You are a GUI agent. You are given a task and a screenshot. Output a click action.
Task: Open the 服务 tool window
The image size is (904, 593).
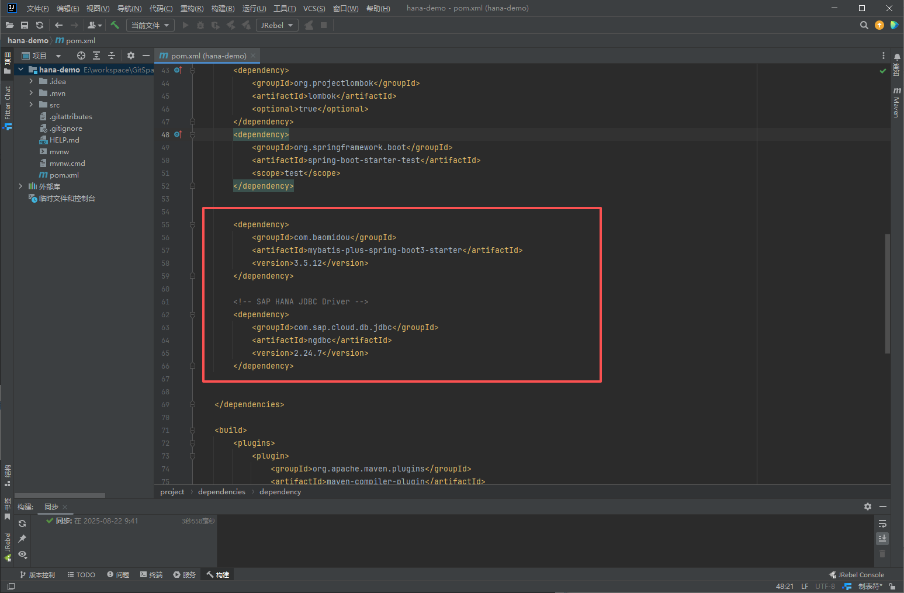(185, 575)
